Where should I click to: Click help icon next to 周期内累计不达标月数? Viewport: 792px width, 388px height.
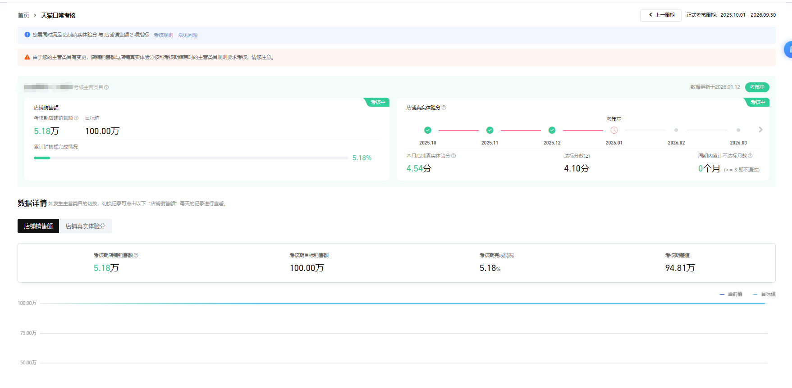point(750,156)
